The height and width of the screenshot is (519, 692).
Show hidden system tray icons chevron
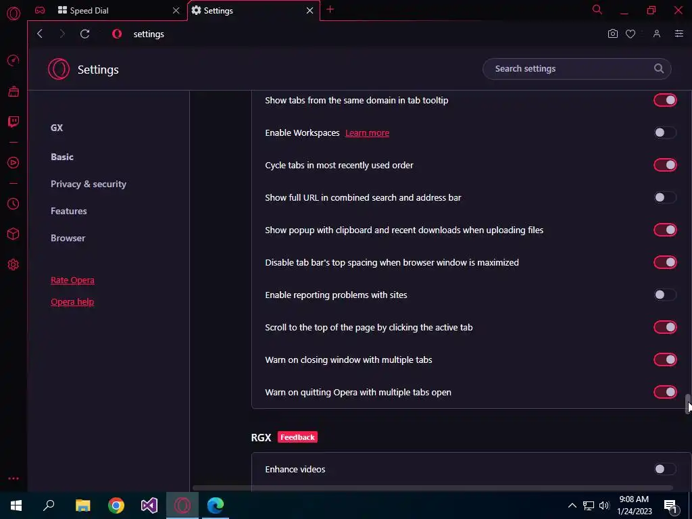coord(572,505)
